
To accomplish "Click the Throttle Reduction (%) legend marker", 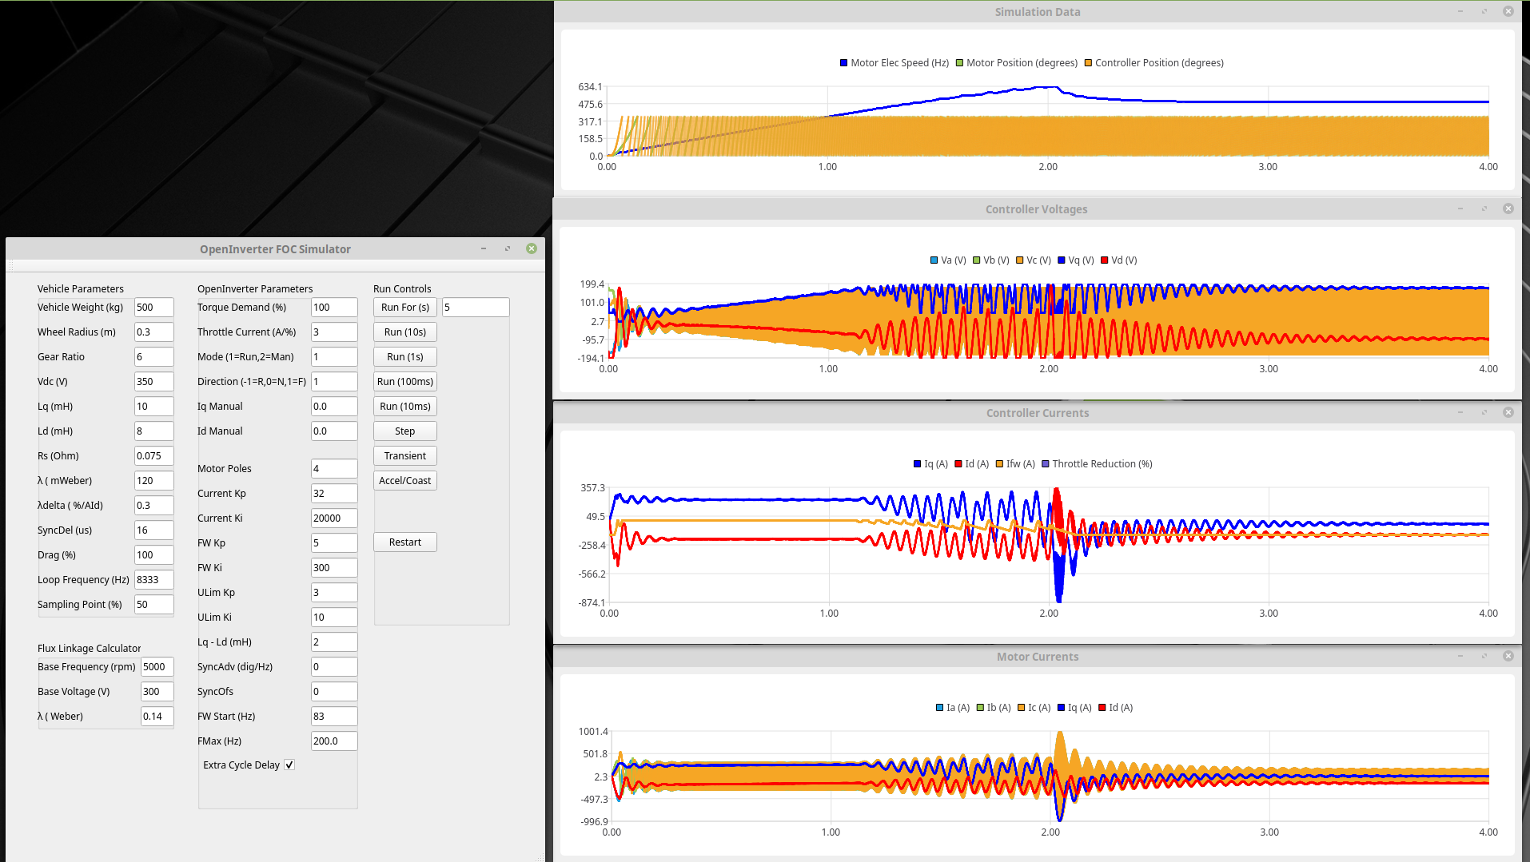I will 1046,464.
